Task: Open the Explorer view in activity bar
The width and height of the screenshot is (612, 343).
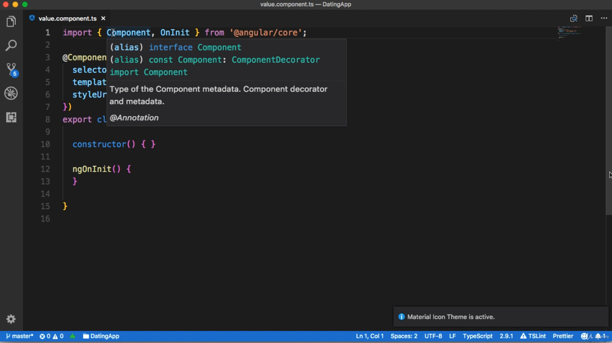Action: (11, 21)
